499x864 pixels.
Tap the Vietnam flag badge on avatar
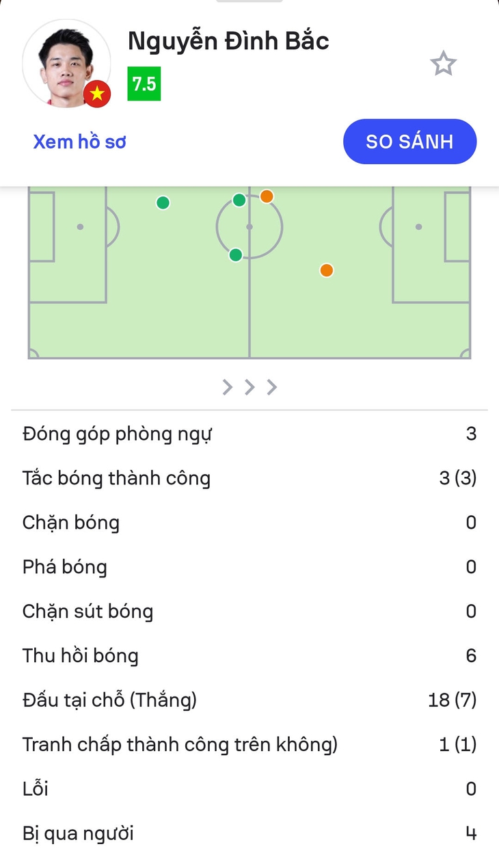pos(97,94)
